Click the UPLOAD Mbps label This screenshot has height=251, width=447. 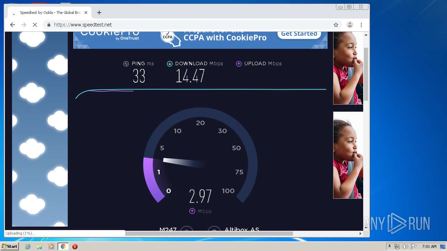coord(263,63)
